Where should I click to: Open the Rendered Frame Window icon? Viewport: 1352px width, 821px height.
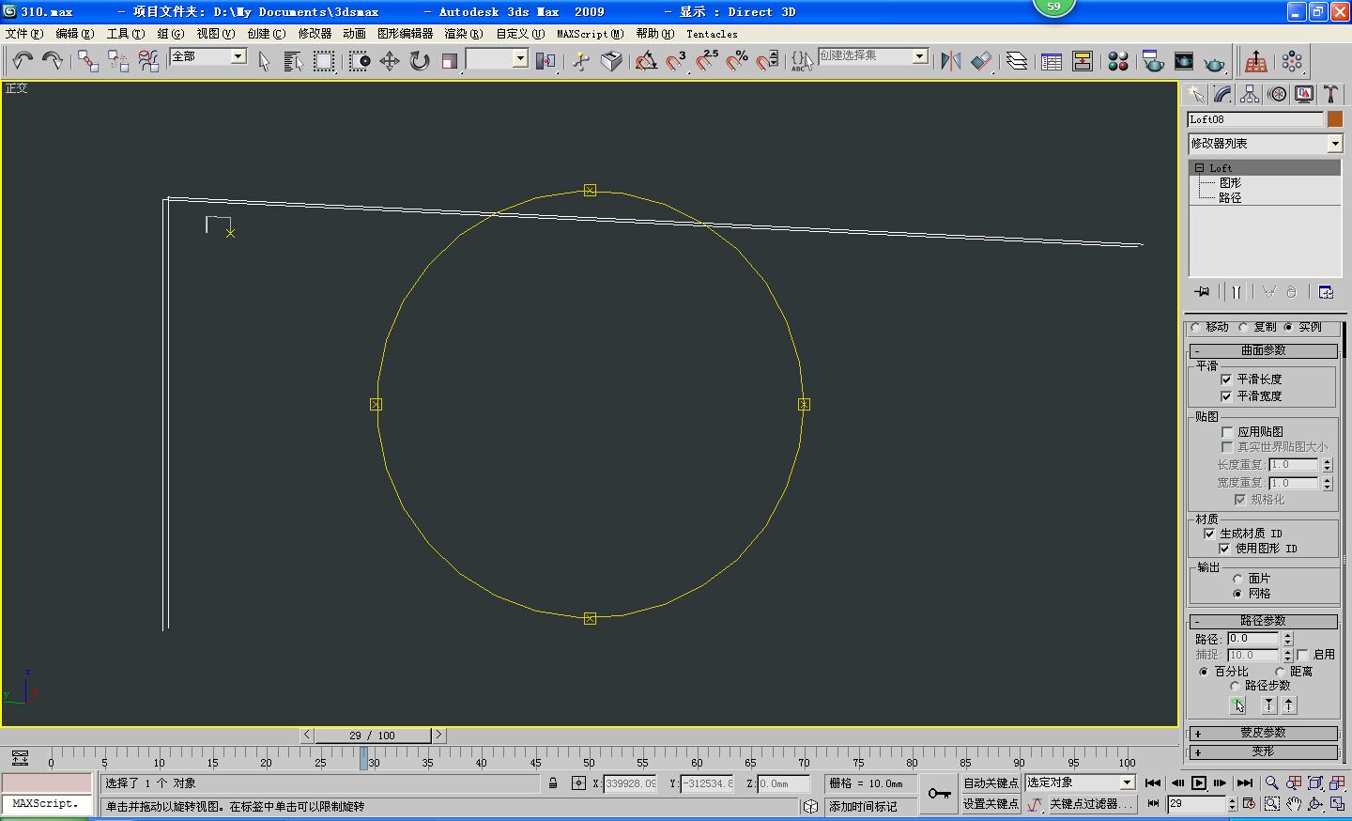(1184, 61)
